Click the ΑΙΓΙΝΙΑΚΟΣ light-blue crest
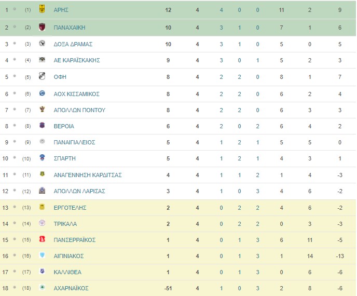The width and height of the screenshot is (357, 296). [42, 255]
